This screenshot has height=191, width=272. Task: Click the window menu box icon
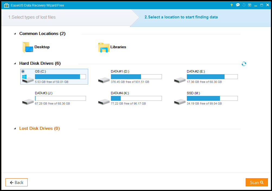coord(249,5)
